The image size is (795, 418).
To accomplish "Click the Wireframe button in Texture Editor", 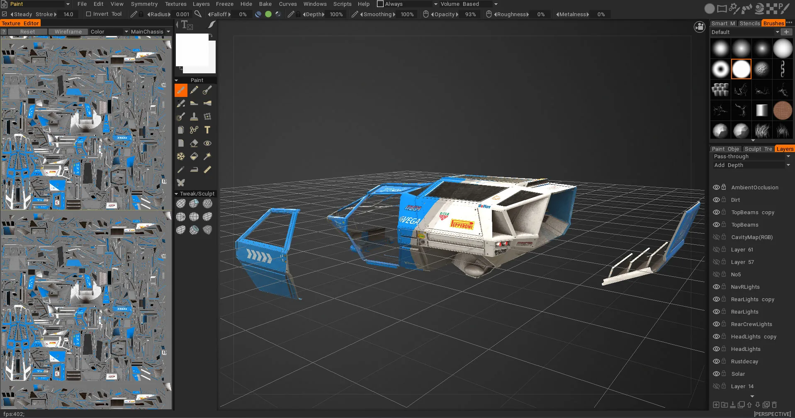I will click(68, 31).
